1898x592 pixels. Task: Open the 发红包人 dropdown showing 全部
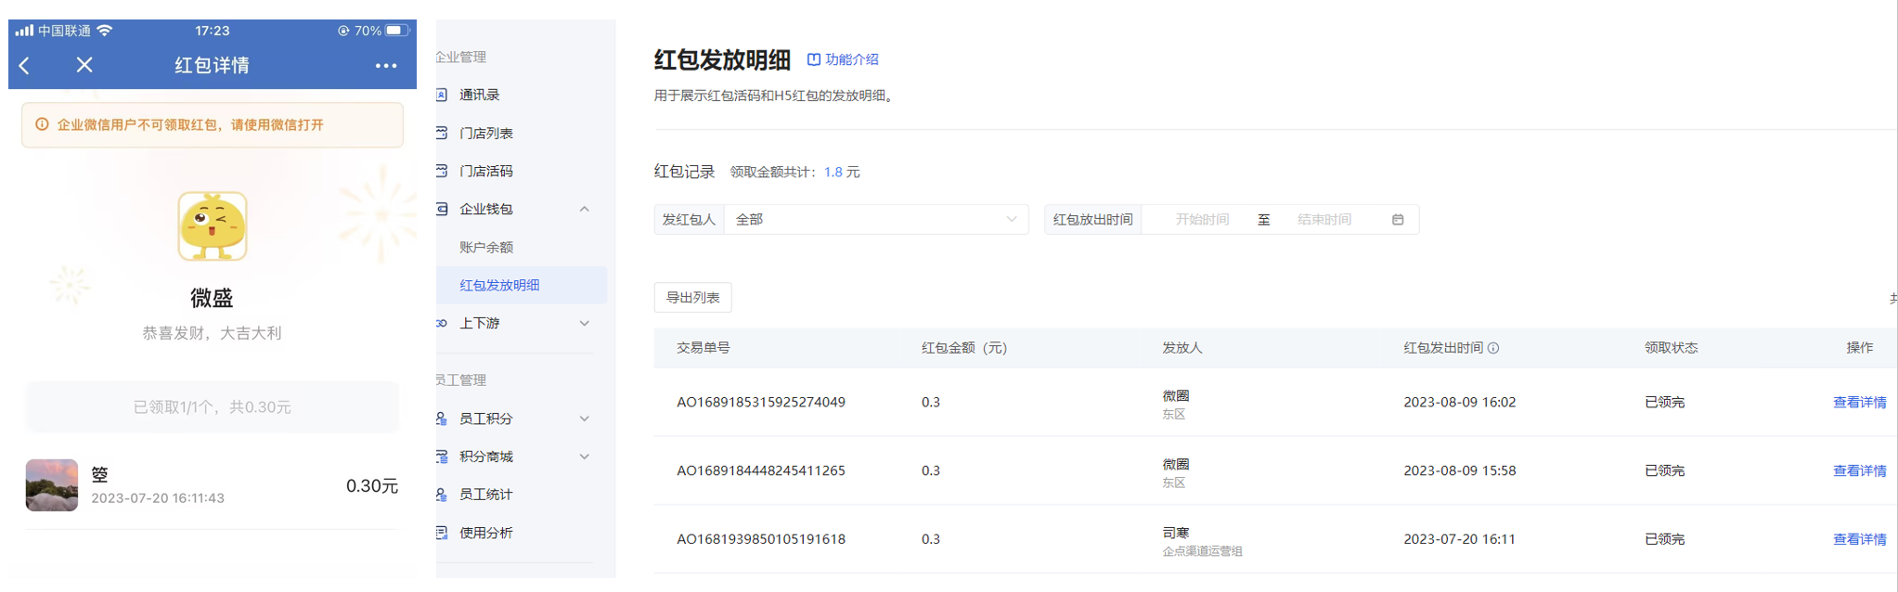(876, 220)
